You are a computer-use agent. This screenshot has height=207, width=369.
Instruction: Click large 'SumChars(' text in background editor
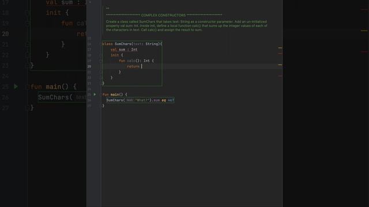pyautogui.click(x=55, y=97)
